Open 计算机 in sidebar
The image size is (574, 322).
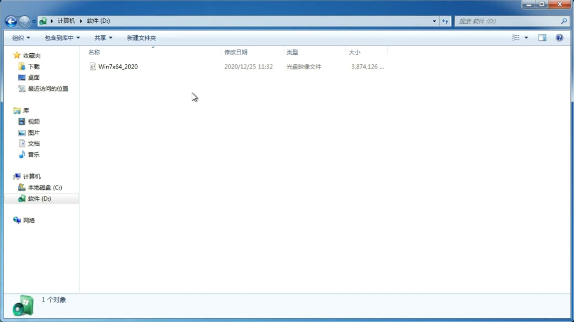tap(32, 176)
